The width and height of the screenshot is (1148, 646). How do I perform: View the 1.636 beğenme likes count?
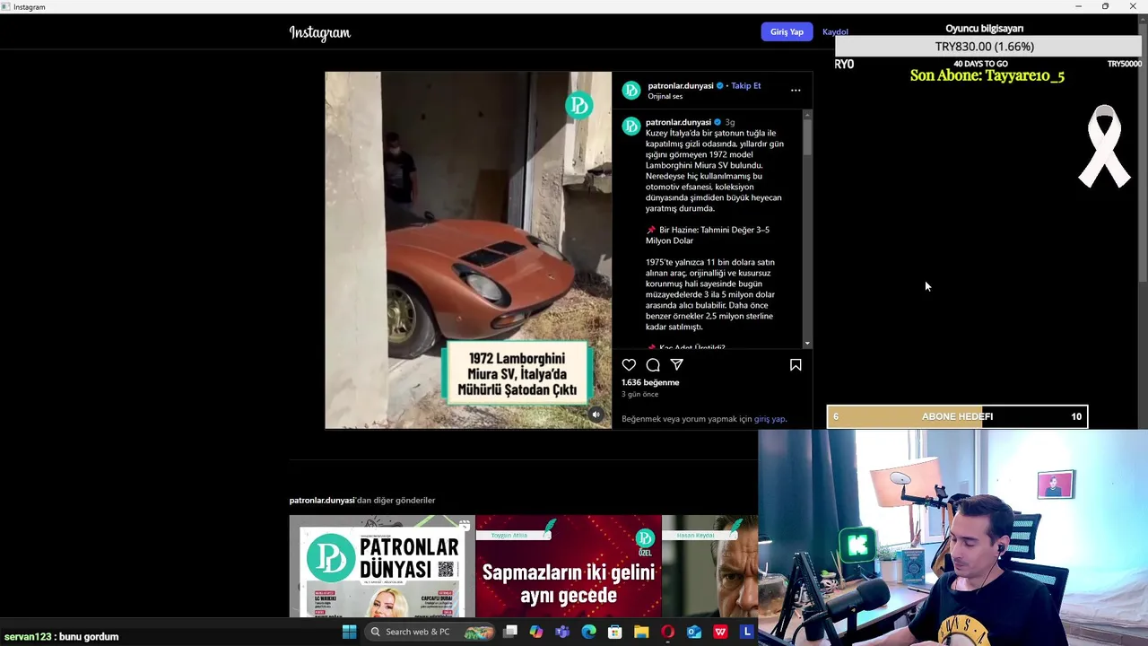pos(650,382)
